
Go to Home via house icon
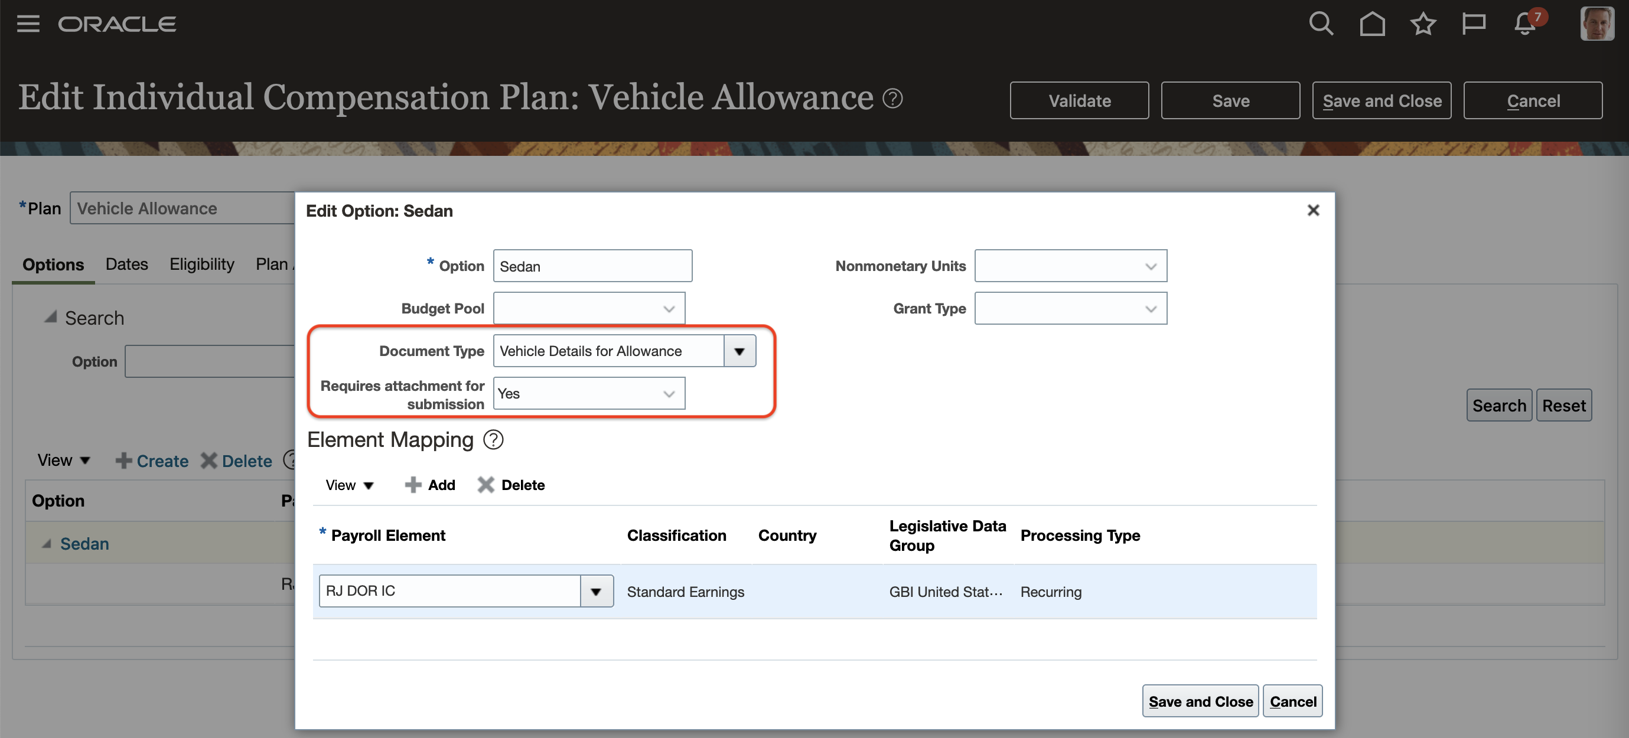(1371, 24)
